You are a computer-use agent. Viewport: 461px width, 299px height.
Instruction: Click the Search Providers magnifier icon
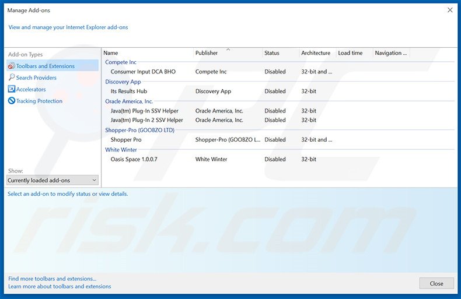(x=12, y=78)
